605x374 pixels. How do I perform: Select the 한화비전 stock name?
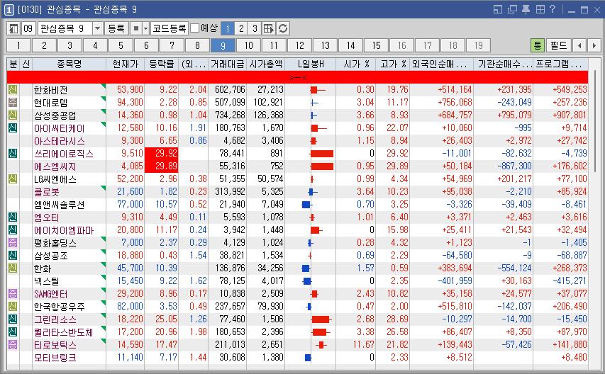50,90
